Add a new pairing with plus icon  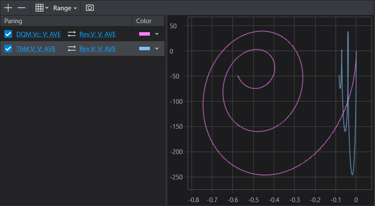8,8
